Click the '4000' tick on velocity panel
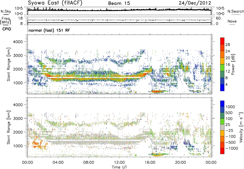 (x=18, y=105)
